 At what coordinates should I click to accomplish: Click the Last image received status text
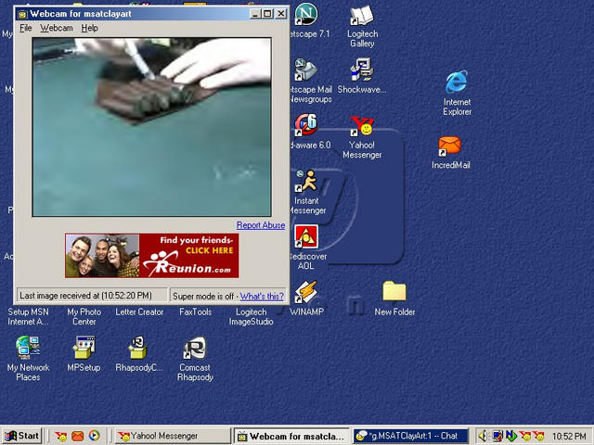[x=85, y=296]
